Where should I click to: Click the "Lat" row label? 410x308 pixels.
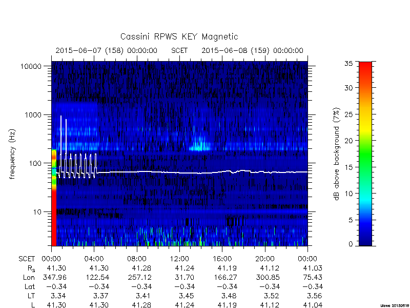(x=30, y=287)
